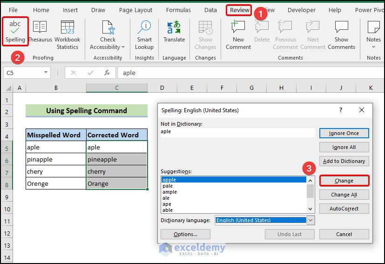This screenshot has width=385, height=264.
Task: Select the Corrected Word header cell
Action: coord(117,135)
